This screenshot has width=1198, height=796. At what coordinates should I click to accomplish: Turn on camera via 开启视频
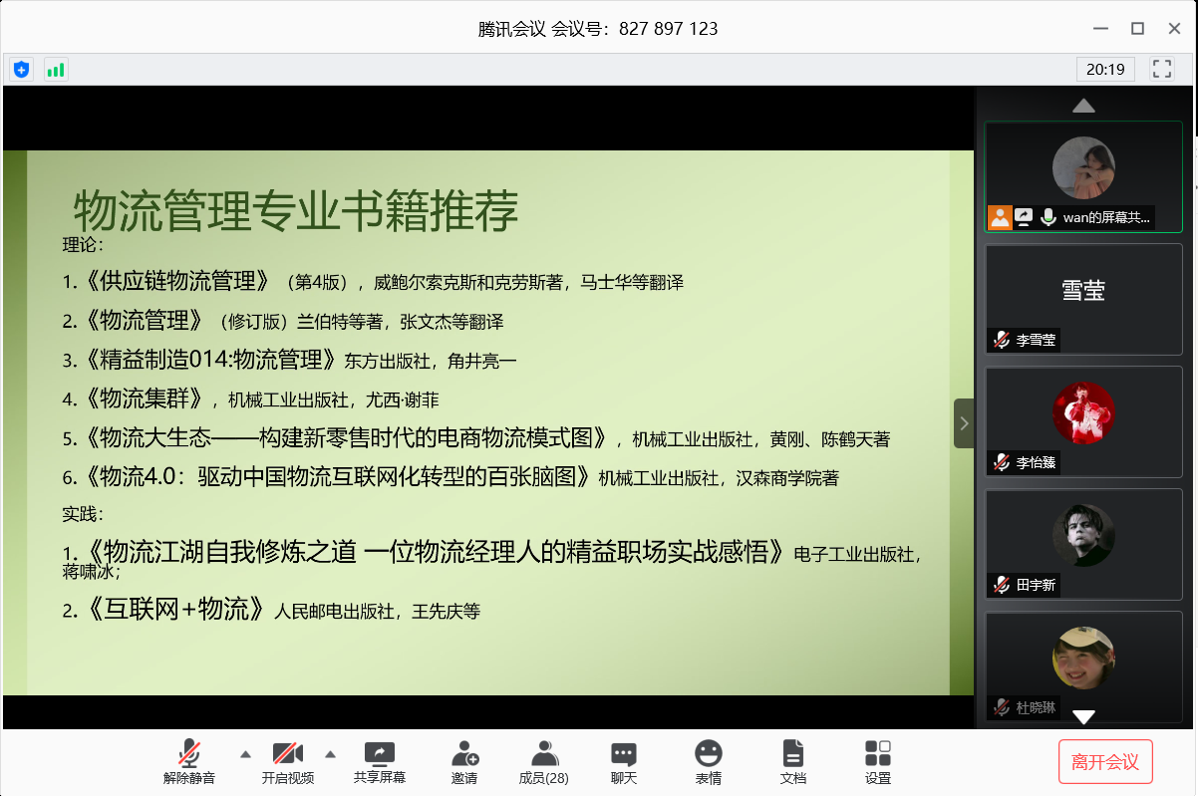(x=288, y=762)
